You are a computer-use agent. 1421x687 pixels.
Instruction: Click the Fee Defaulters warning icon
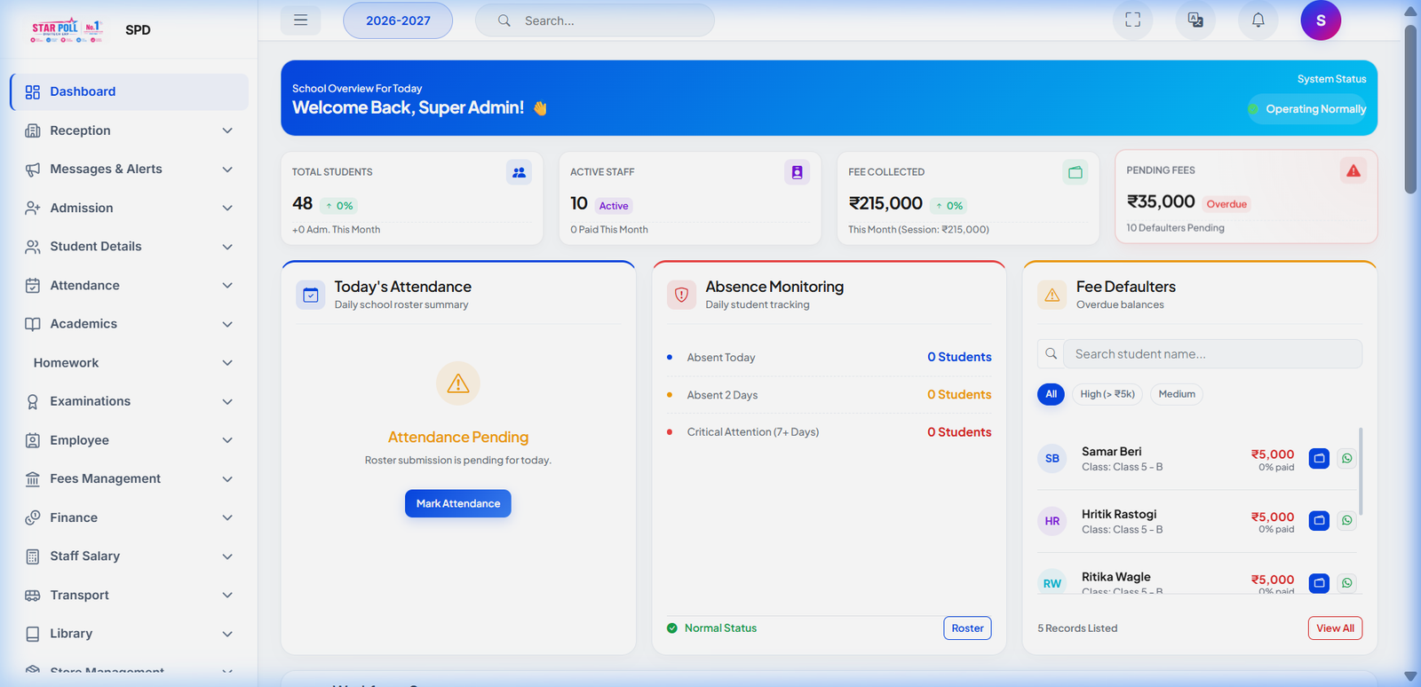pyautogui.click(x=1052, y=295)
